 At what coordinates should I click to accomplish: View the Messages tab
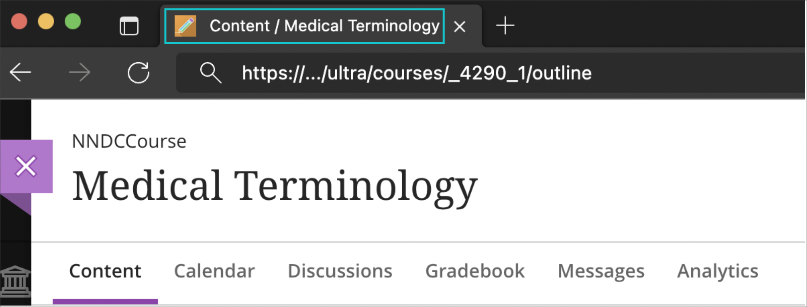pos(601,271)
